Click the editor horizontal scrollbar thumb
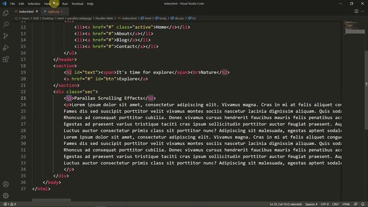 click(x=51, y=200)
